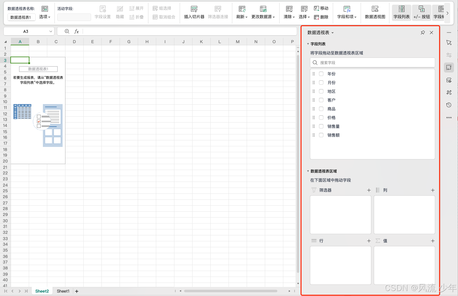Expand the 数据透视表 panel title dropdown

point(333,33)
